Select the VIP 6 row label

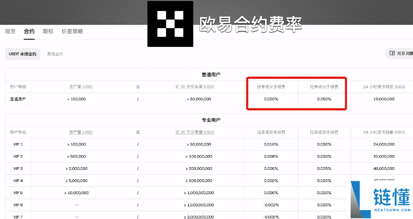(x=18, y=205)
